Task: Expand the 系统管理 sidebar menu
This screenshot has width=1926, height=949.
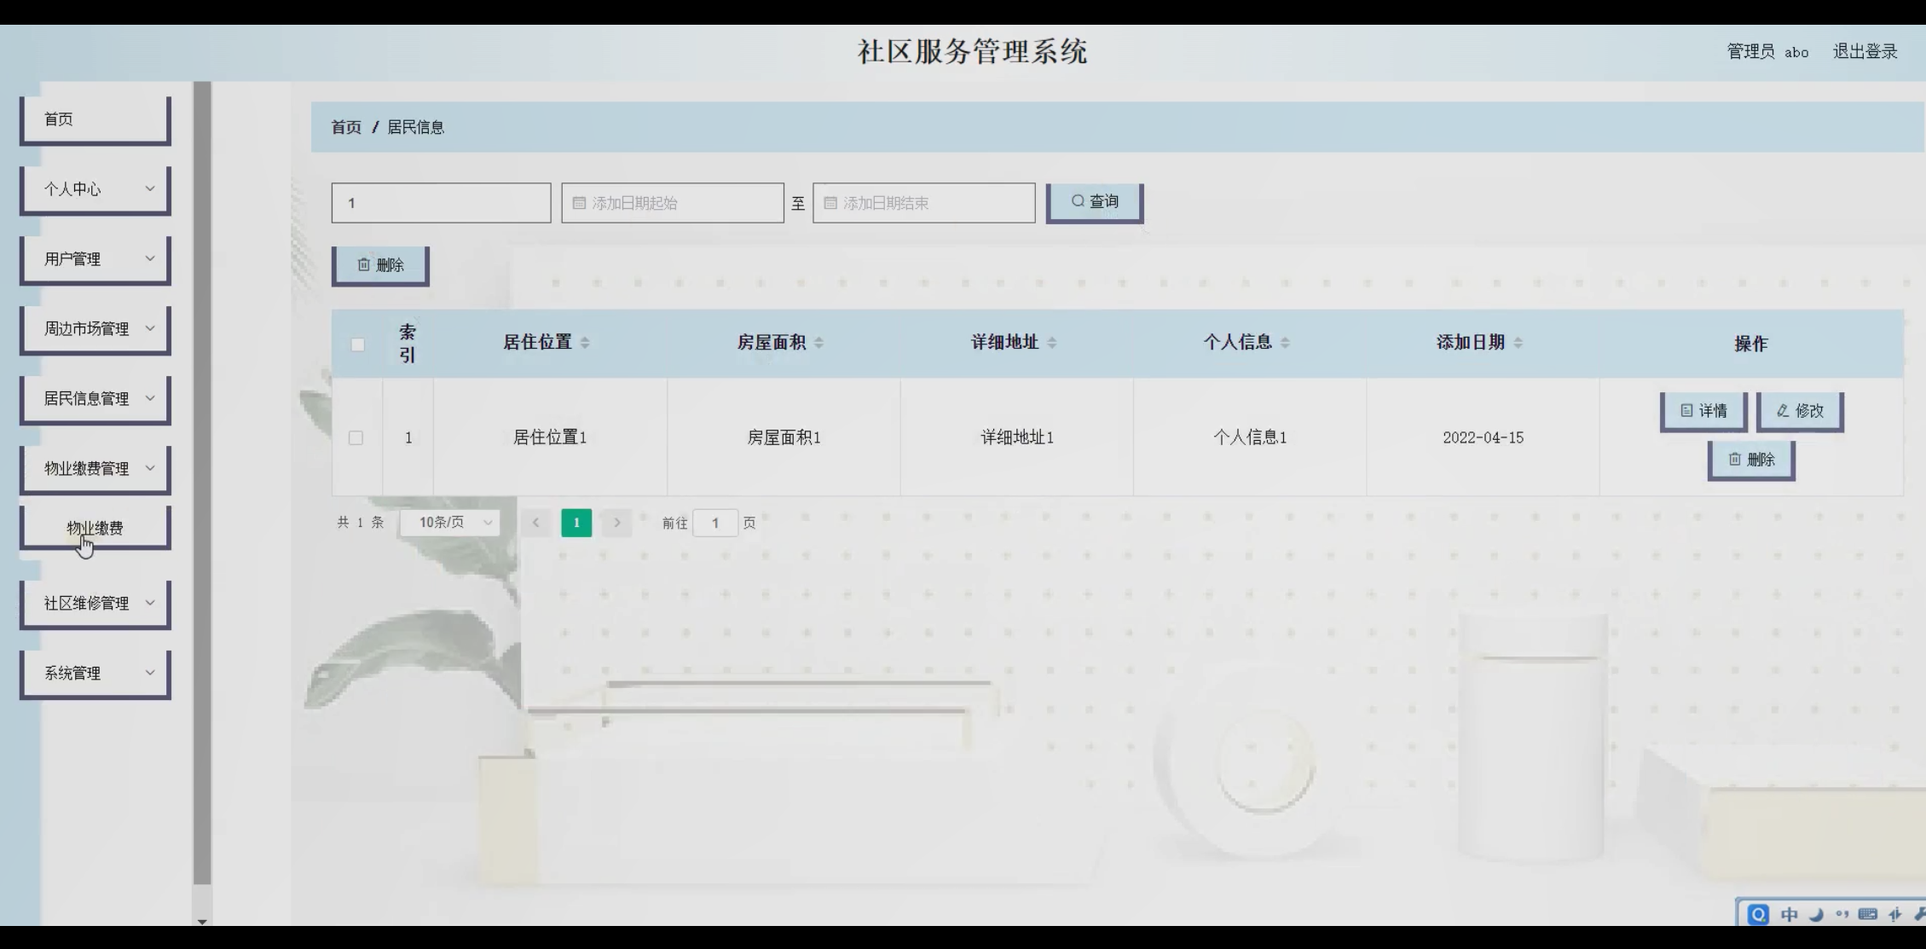Action: [x=95, y=674]
